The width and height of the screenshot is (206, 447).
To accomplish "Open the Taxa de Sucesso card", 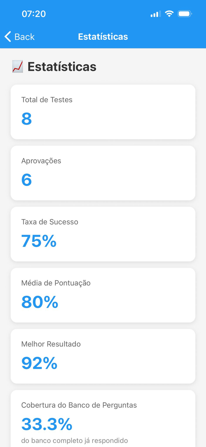I will click(x=103, y=234).
